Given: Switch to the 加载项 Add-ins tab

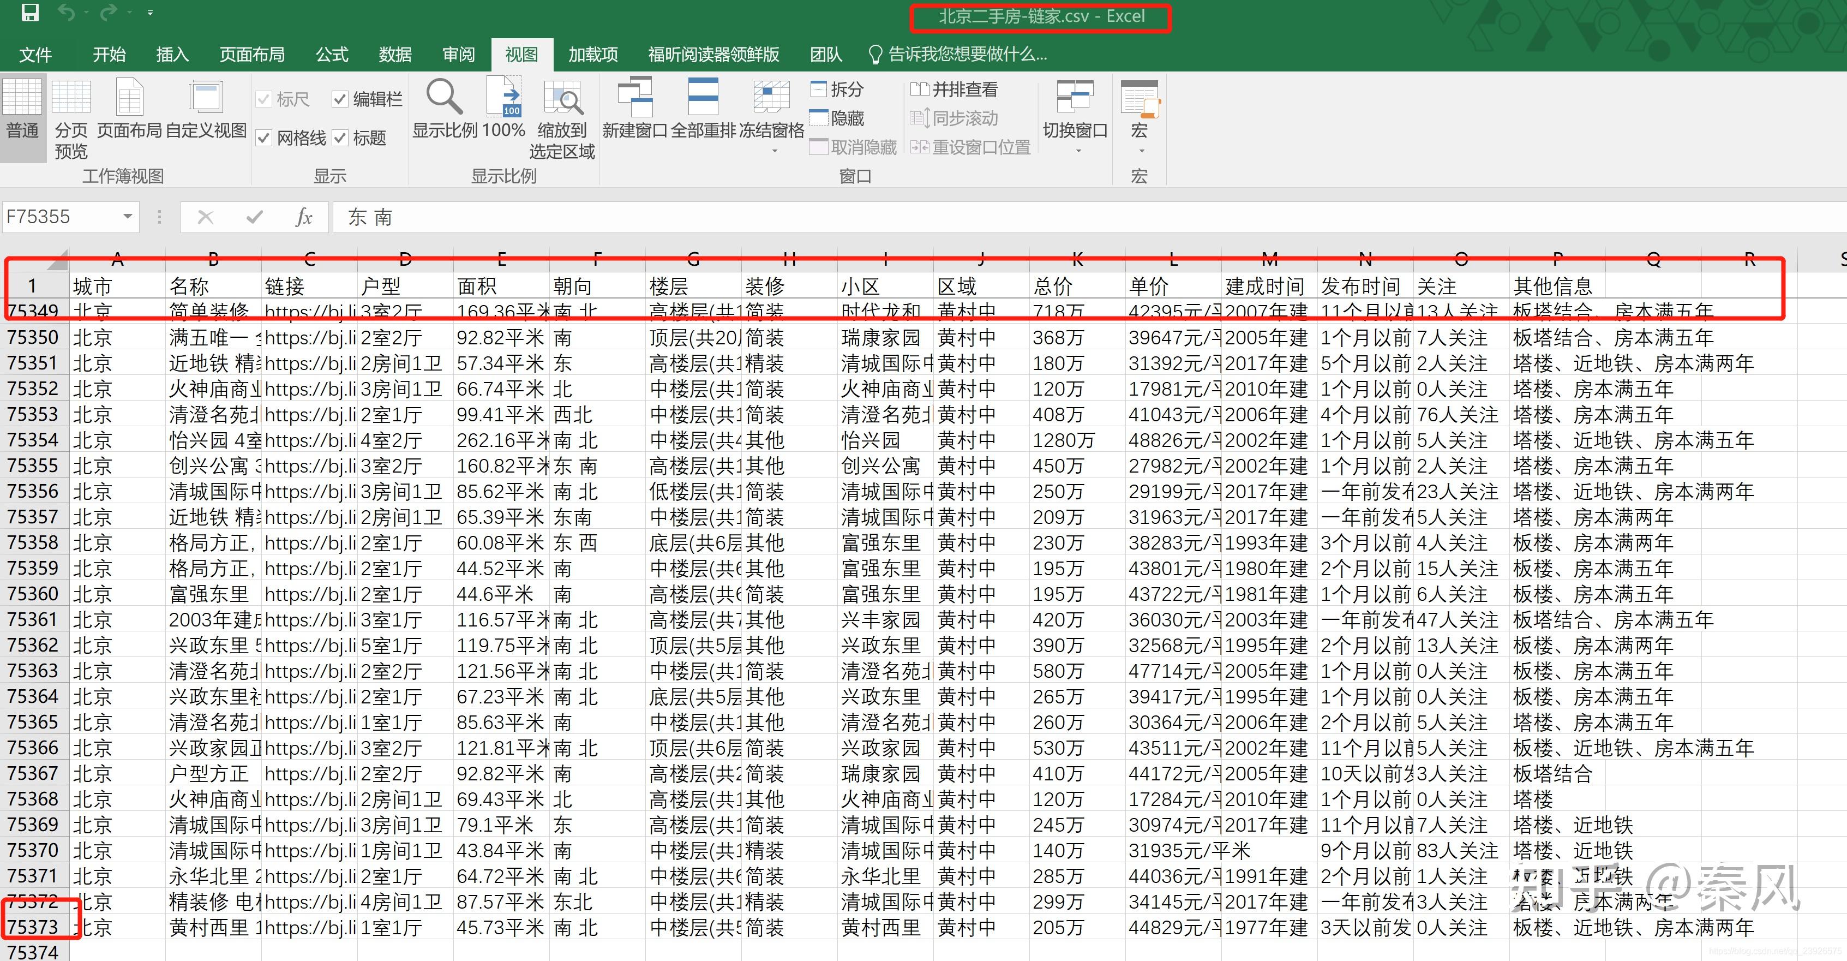Looking at the screenshot, I should [593, 55].
